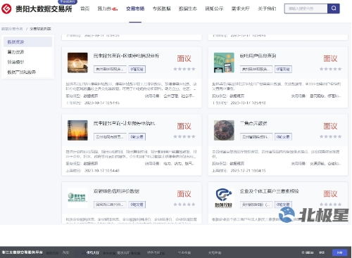The image size is (352, 258).
Task: Open the 企业及个体工商户三要素核验 product title
Action: coord(269,191)
